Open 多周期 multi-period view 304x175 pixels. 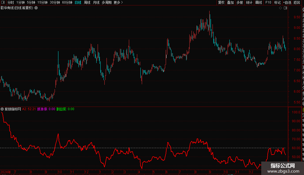pos(107,2)
